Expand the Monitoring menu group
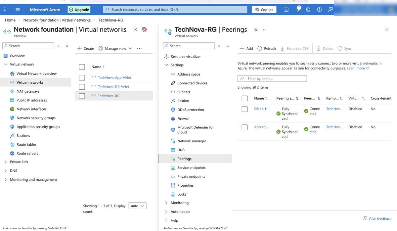This screenshot has height=231, width=397. coord(166,203)
